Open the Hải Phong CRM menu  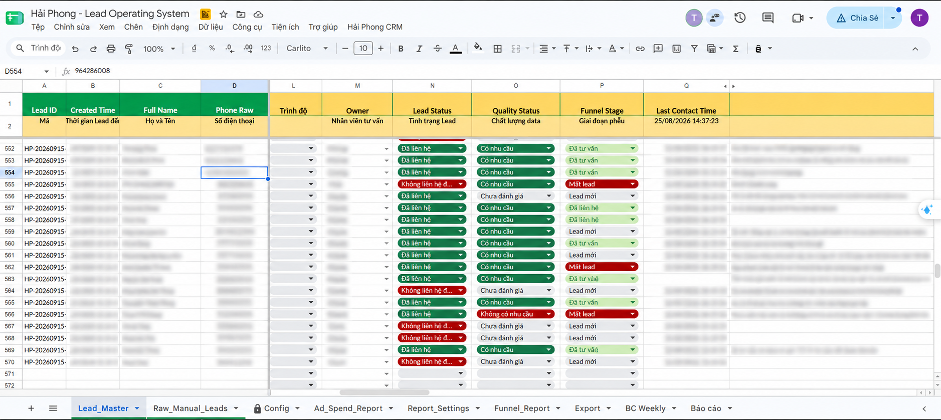(x=375, y=27)
